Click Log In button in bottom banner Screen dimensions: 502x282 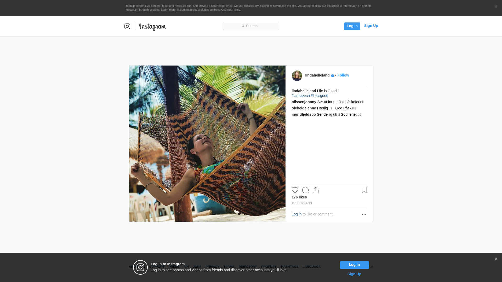pos(354,265)
